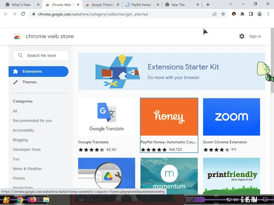Select Themes in the sidebar
The width and height of the screenshot is (274, 205).
[x=29, y=82]
